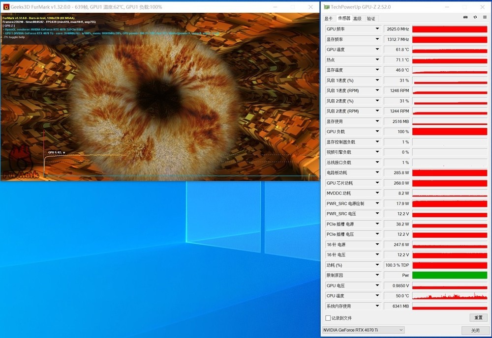
Task: Enable the 记录到文件 checkbox
Action: (x=328, y=318)
